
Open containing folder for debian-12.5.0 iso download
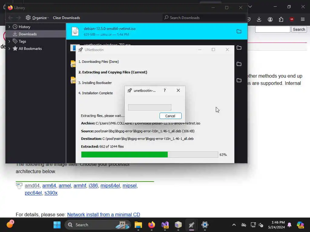(x=239, y=31)
